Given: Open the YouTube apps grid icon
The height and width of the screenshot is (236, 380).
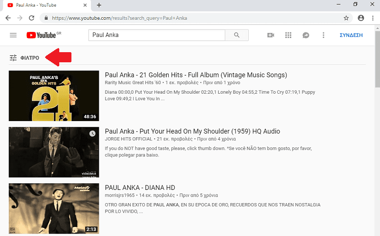Looking at the screenshot, I should tap(288, 35).
